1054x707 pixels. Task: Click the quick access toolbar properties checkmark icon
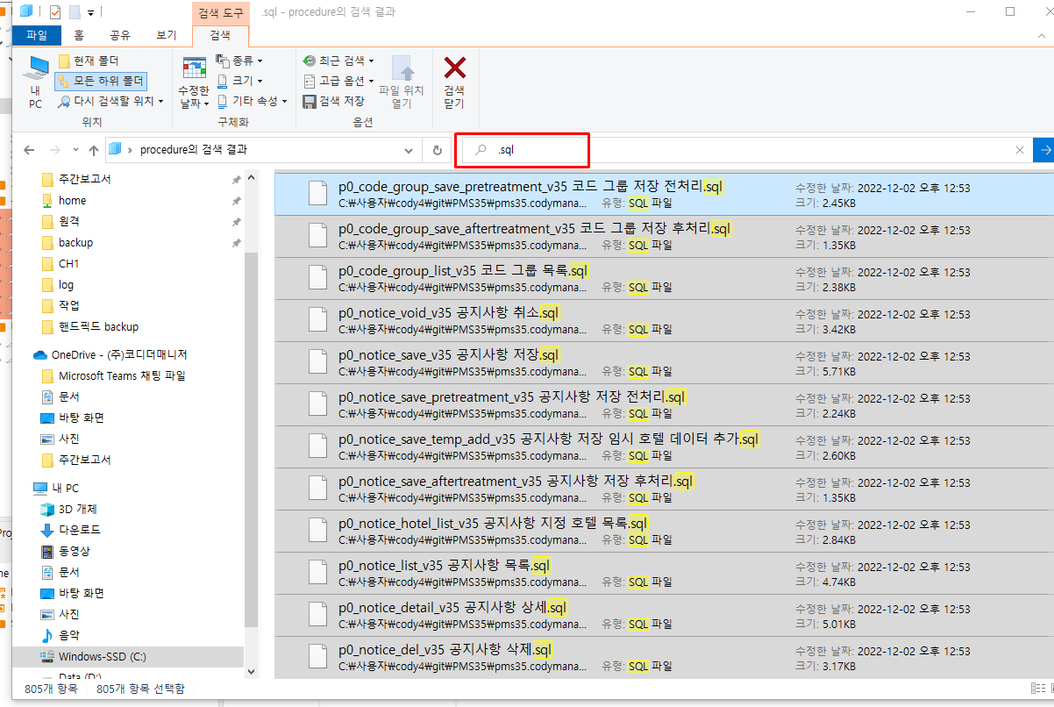click(x=55, y=12)
